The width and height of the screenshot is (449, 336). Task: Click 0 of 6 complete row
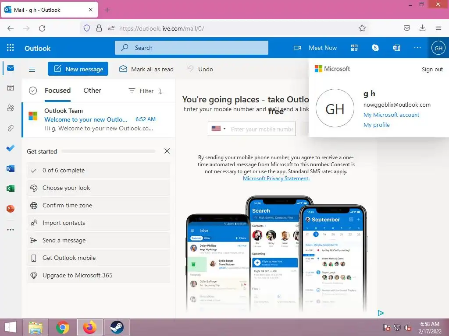pyautogui.click(x=98, y=170)
